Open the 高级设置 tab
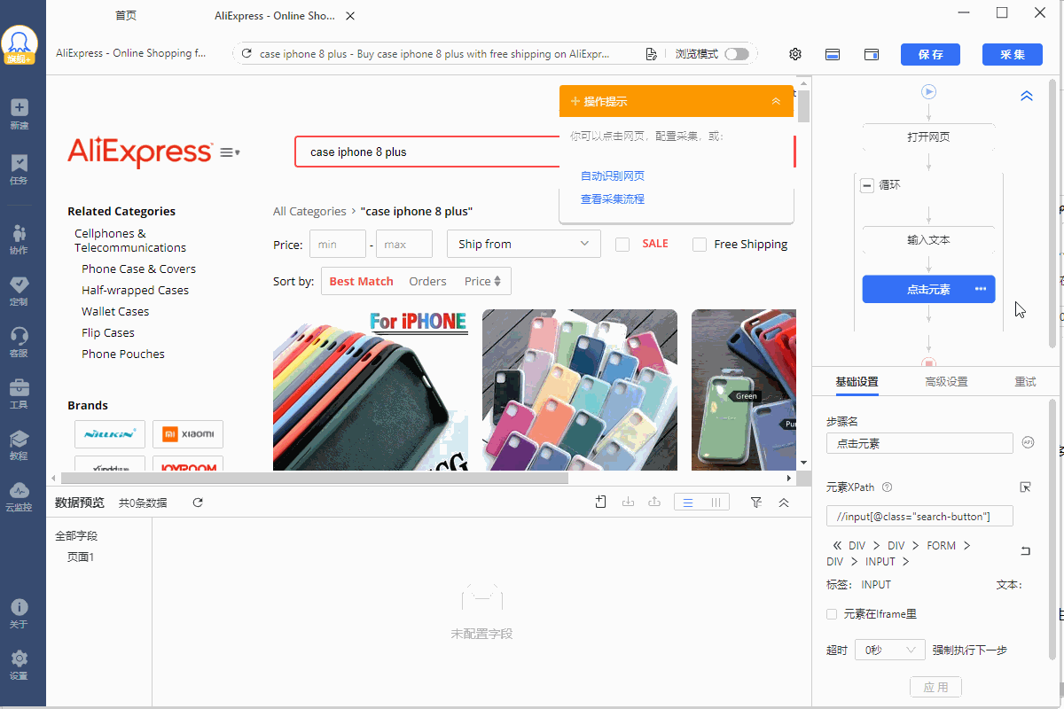1064x709 pixels. (946, 382)
